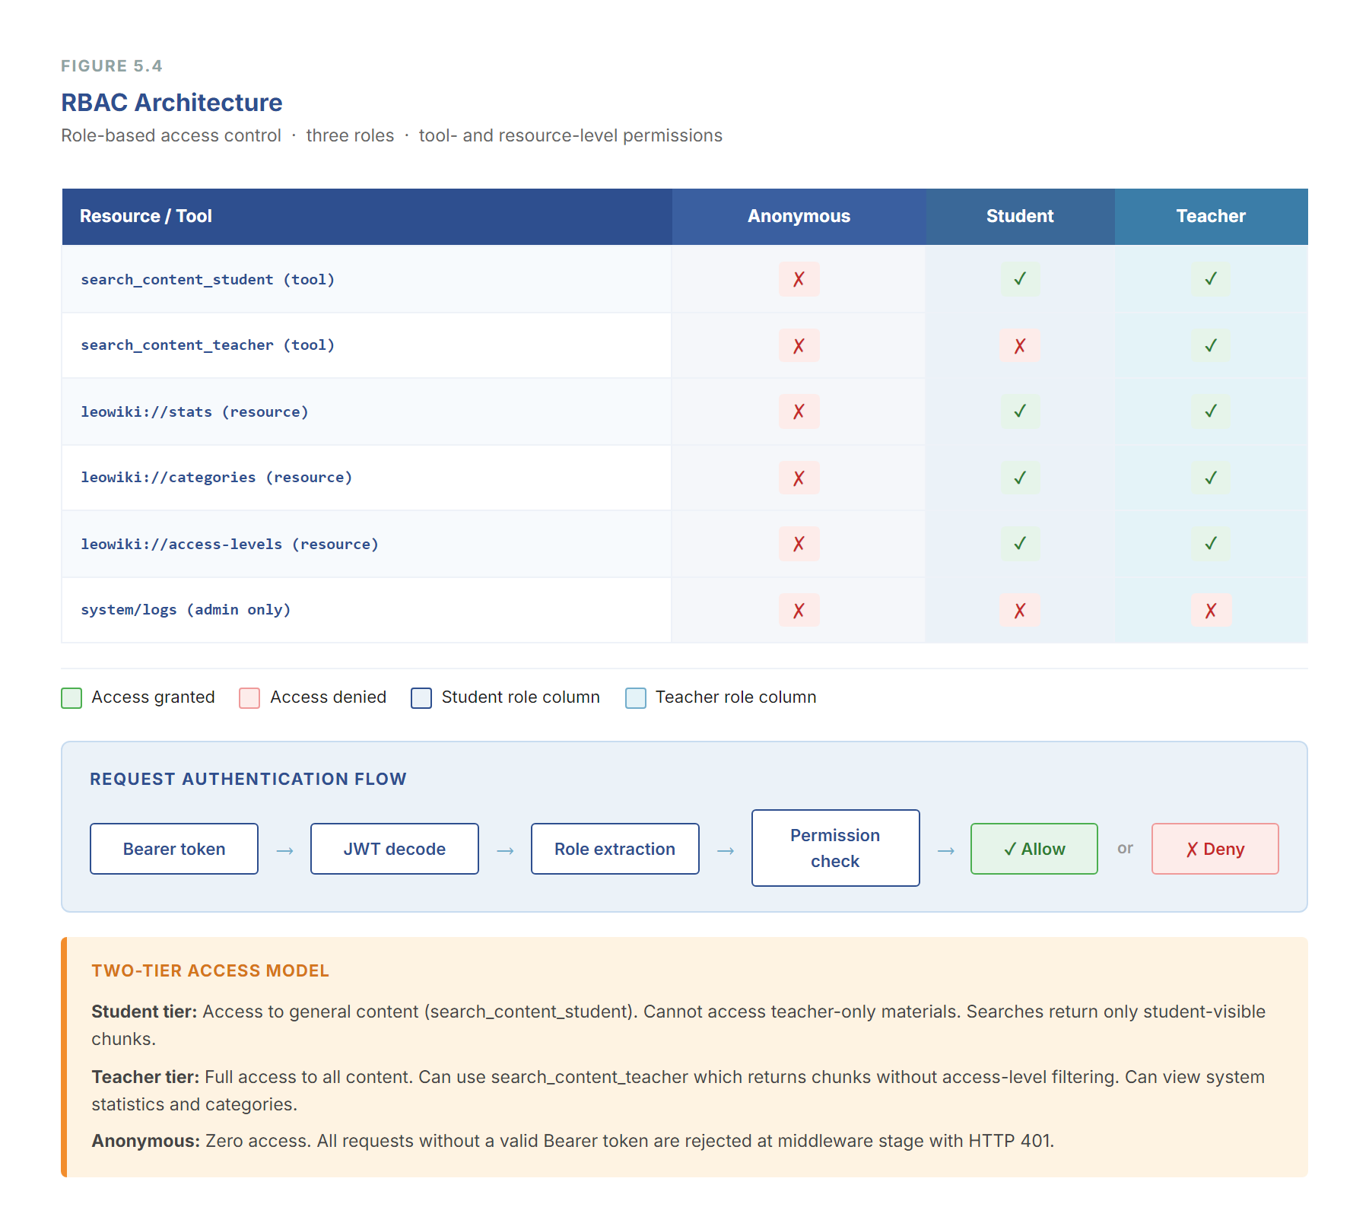Click the Teacher checkmark for search_content_student
The width and height of the screenshot is (1369, 1226).
(x=1211, y=279)
